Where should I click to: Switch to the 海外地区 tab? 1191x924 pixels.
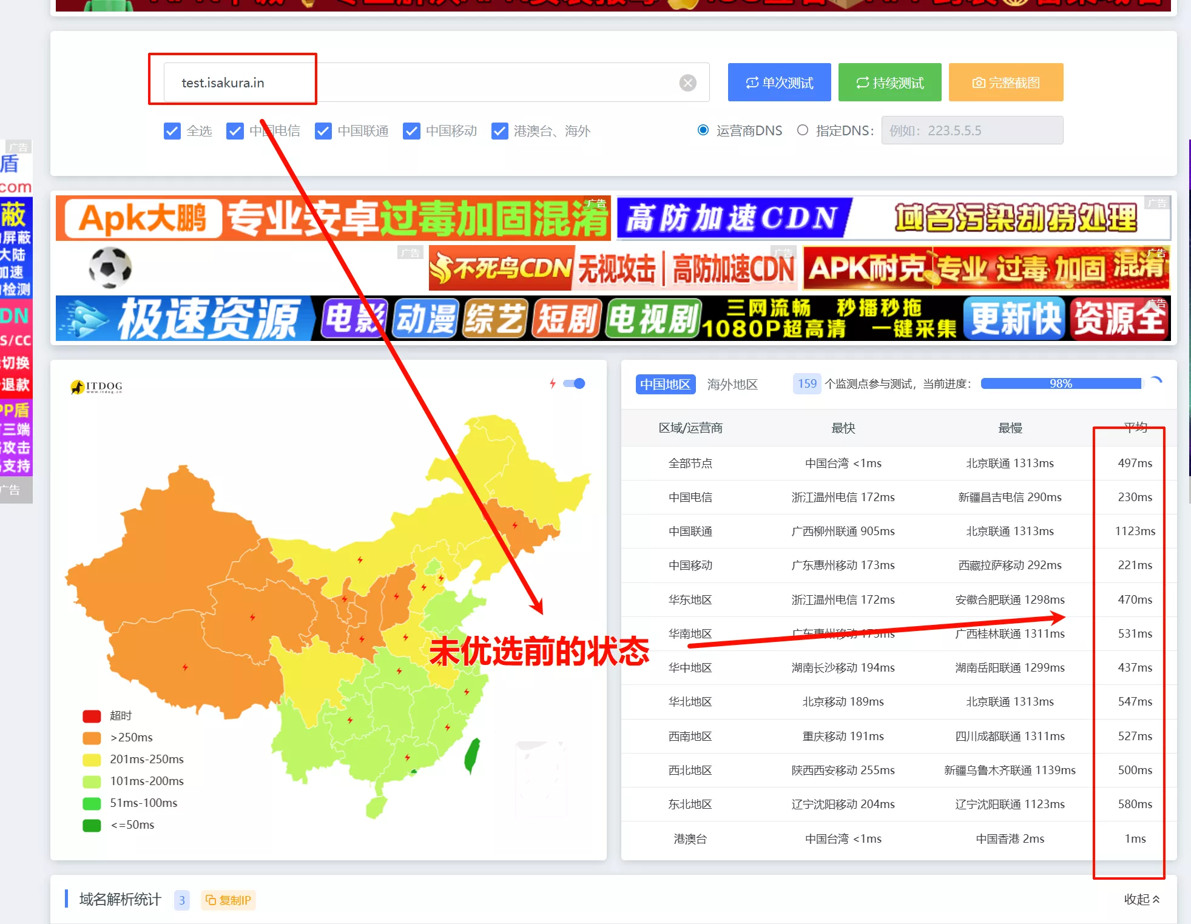coord(732,384)
